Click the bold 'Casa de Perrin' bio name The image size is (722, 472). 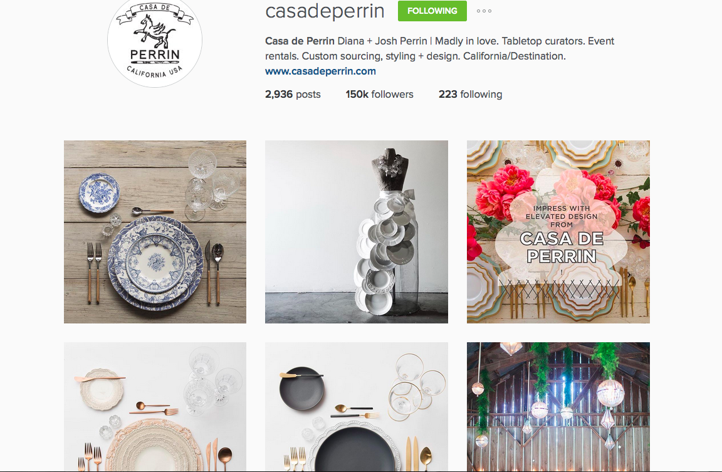(300, 41)
